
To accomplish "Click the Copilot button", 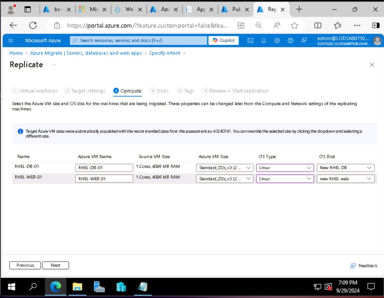I will 223,40.
